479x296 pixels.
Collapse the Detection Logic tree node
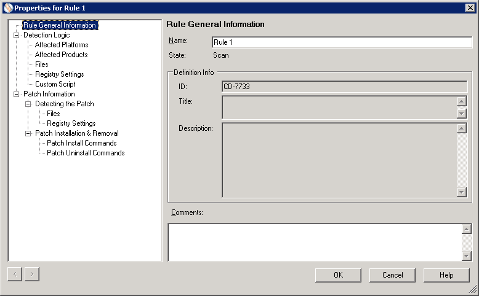pos(16,36)
